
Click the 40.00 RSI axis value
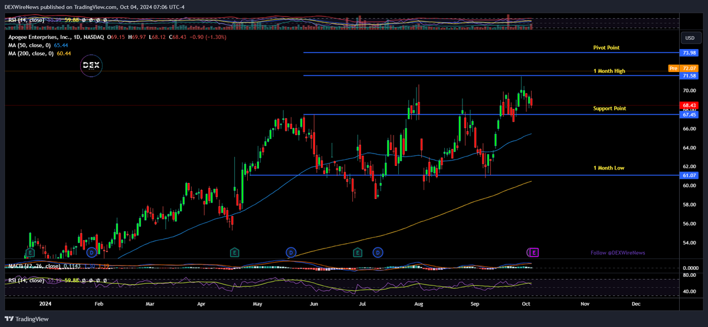tap(689, 292)
